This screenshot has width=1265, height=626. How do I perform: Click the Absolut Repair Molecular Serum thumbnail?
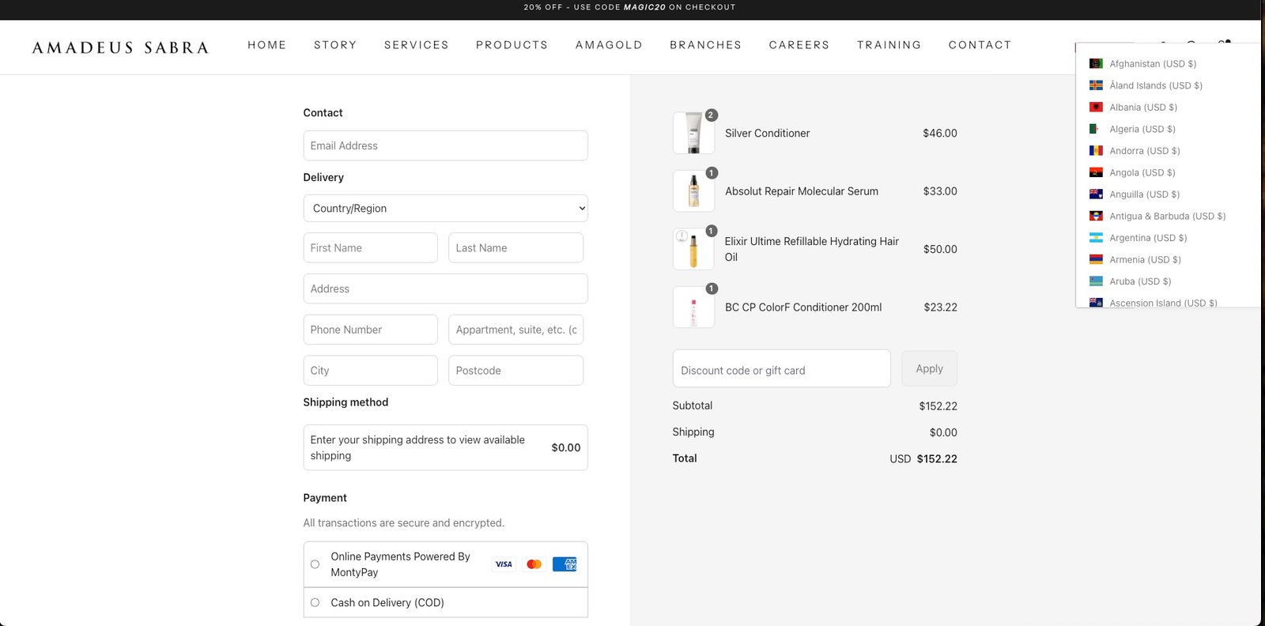click(693, 191)
